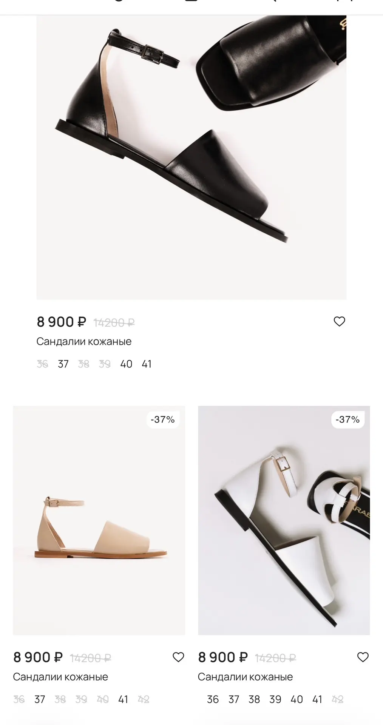Open 'Сандалии кожаные' title under black sandals
The image size is (383, 725).
(84, 341)
